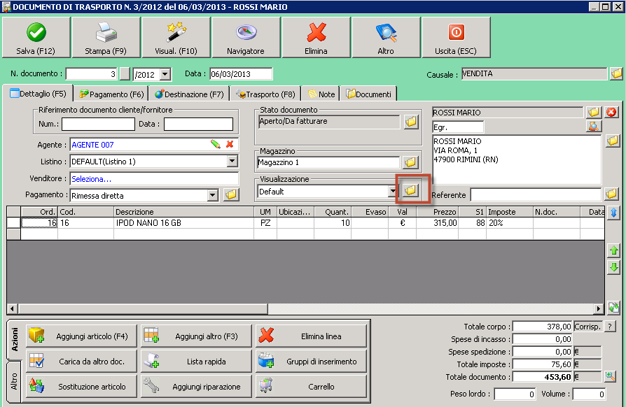
Task: Move the line down with the green arrow
Action: pyautogui.click(x=613, y=267)
